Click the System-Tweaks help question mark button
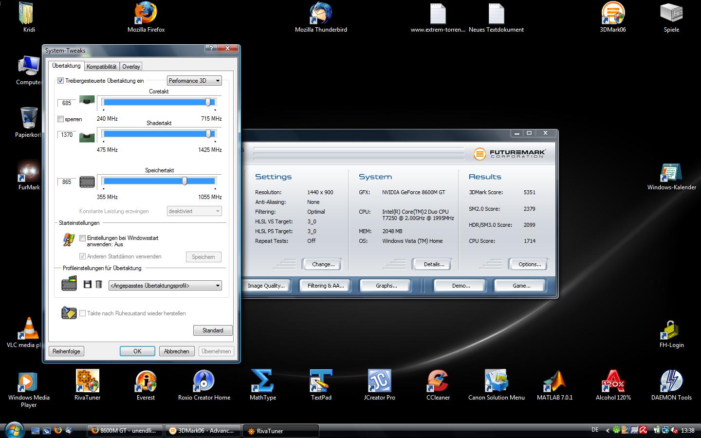Image resolution: width=701 pixels, height=438 pixels. (211, 48)
